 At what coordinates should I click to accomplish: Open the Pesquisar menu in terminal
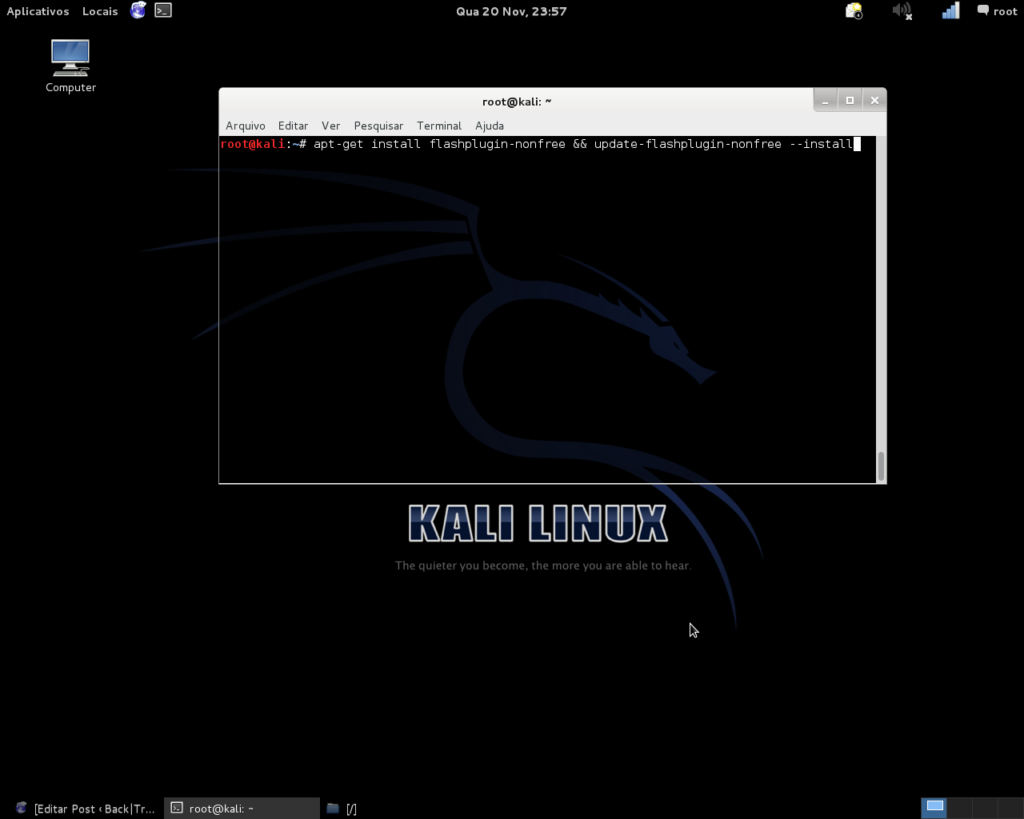click(378, 126)
